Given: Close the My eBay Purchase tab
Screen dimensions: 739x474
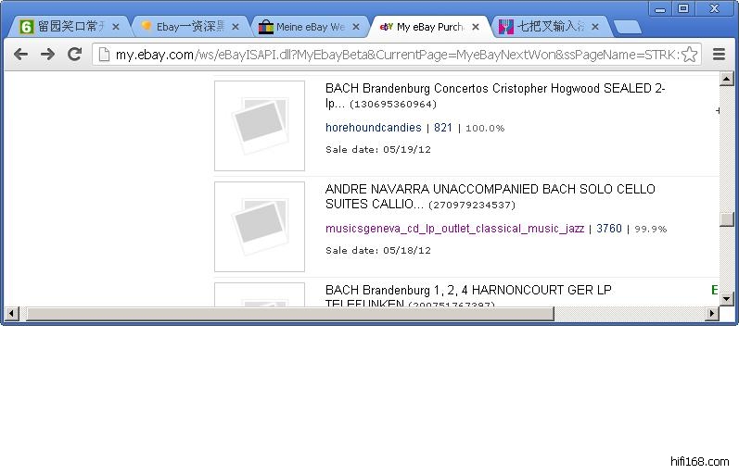Looking at the screenshot, I should point(476,27).
